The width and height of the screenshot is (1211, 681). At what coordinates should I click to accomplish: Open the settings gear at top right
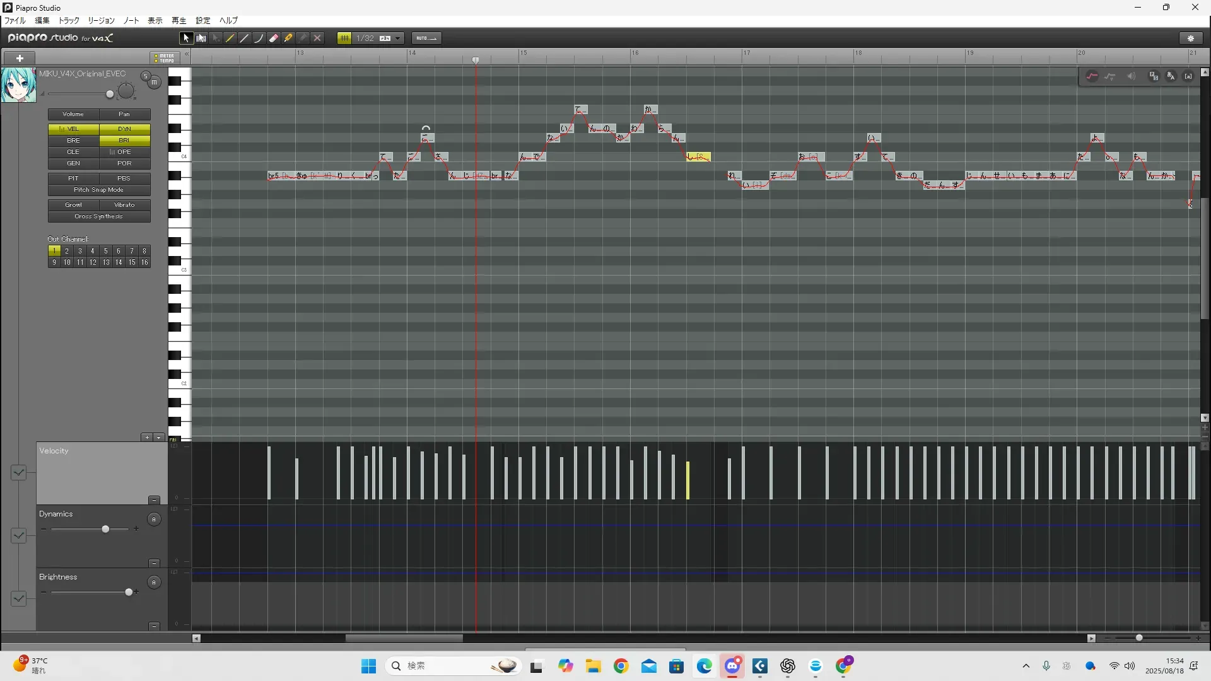pos(1191,38)
